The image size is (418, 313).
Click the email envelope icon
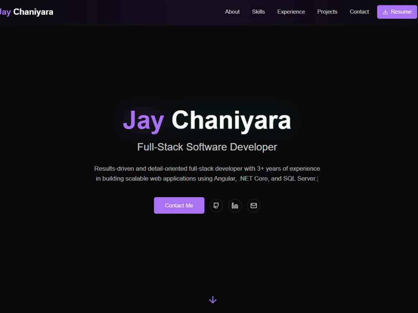pos(254,205)
